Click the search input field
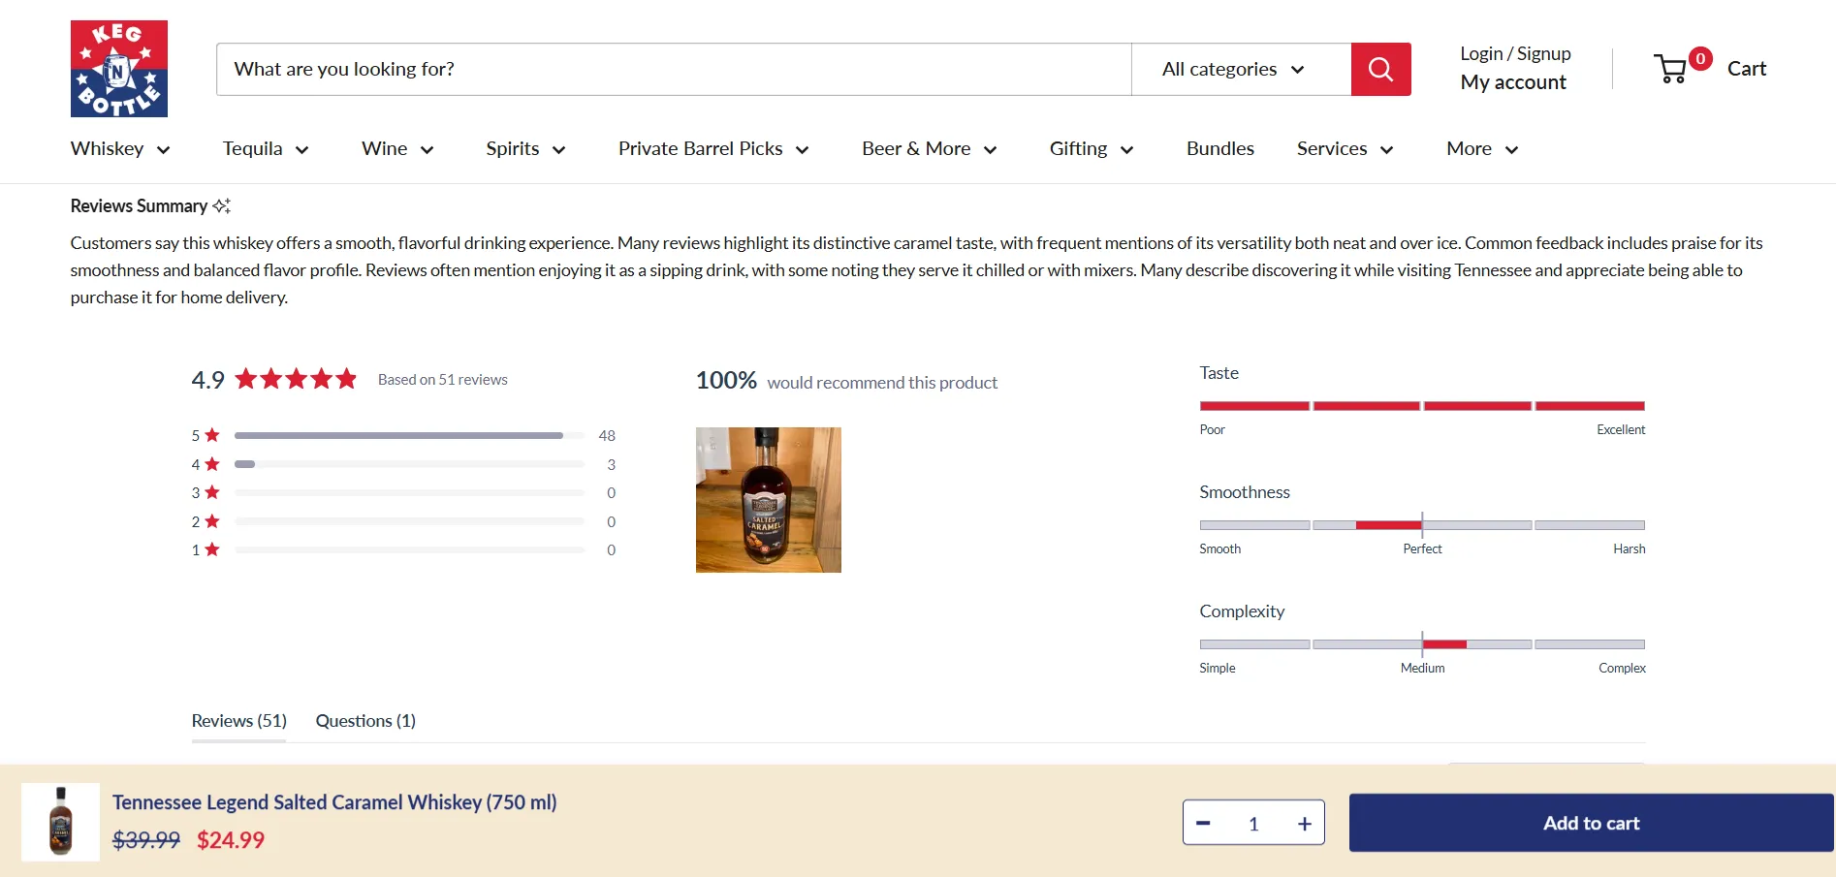This screenshot has height=877, width=1836. (674, 69)
